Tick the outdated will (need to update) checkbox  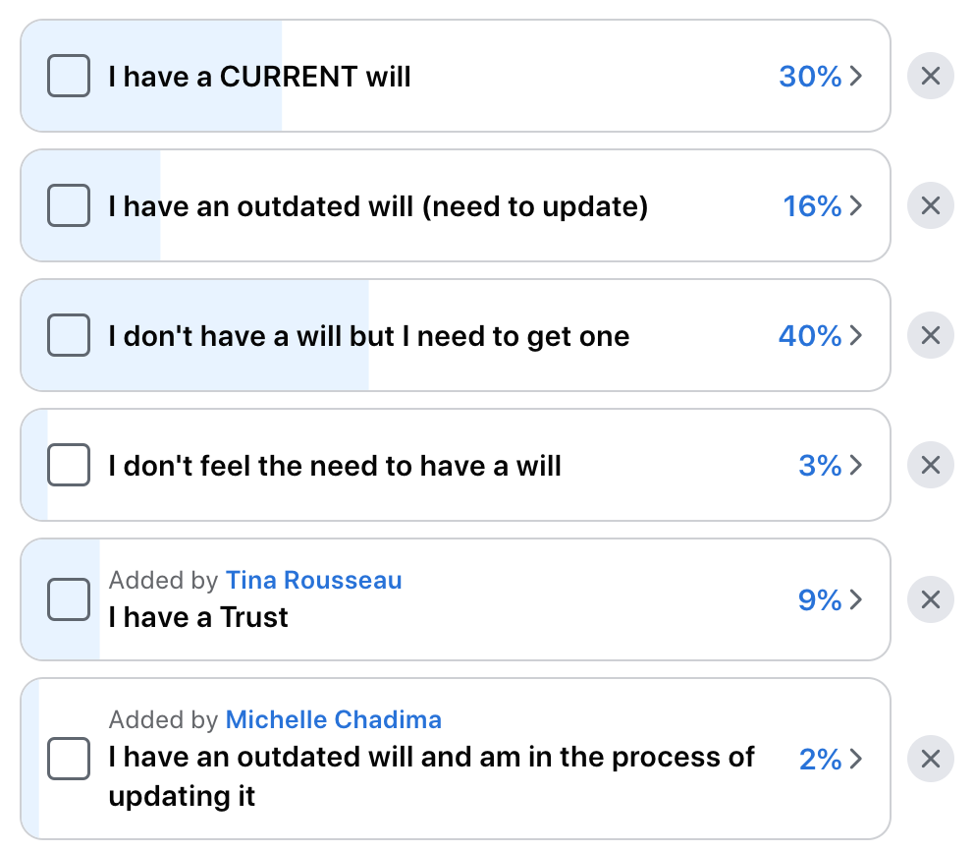tap(69, 205)
